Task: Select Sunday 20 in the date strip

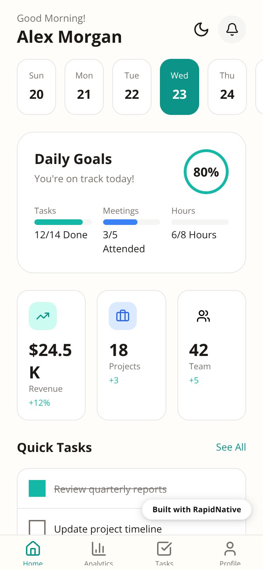Action: coord(36,87)
